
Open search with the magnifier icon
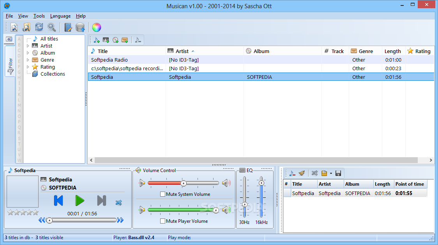point(52,27)
